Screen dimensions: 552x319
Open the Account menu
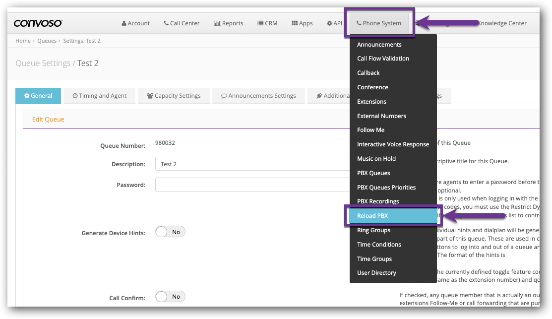[135, 23]
